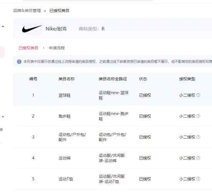Click the 类目名称全路径 column header
The image size is (212, 195).
click(x=113, y=79)
